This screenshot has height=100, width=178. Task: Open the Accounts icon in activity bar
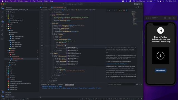click(x=2, y=91)
